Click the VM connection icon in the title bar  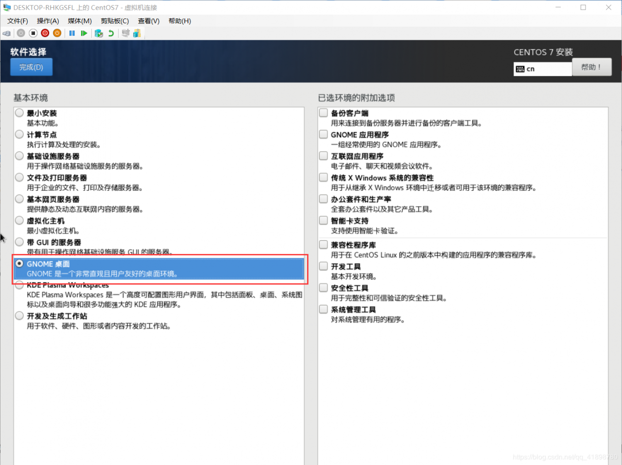point(7,7)
